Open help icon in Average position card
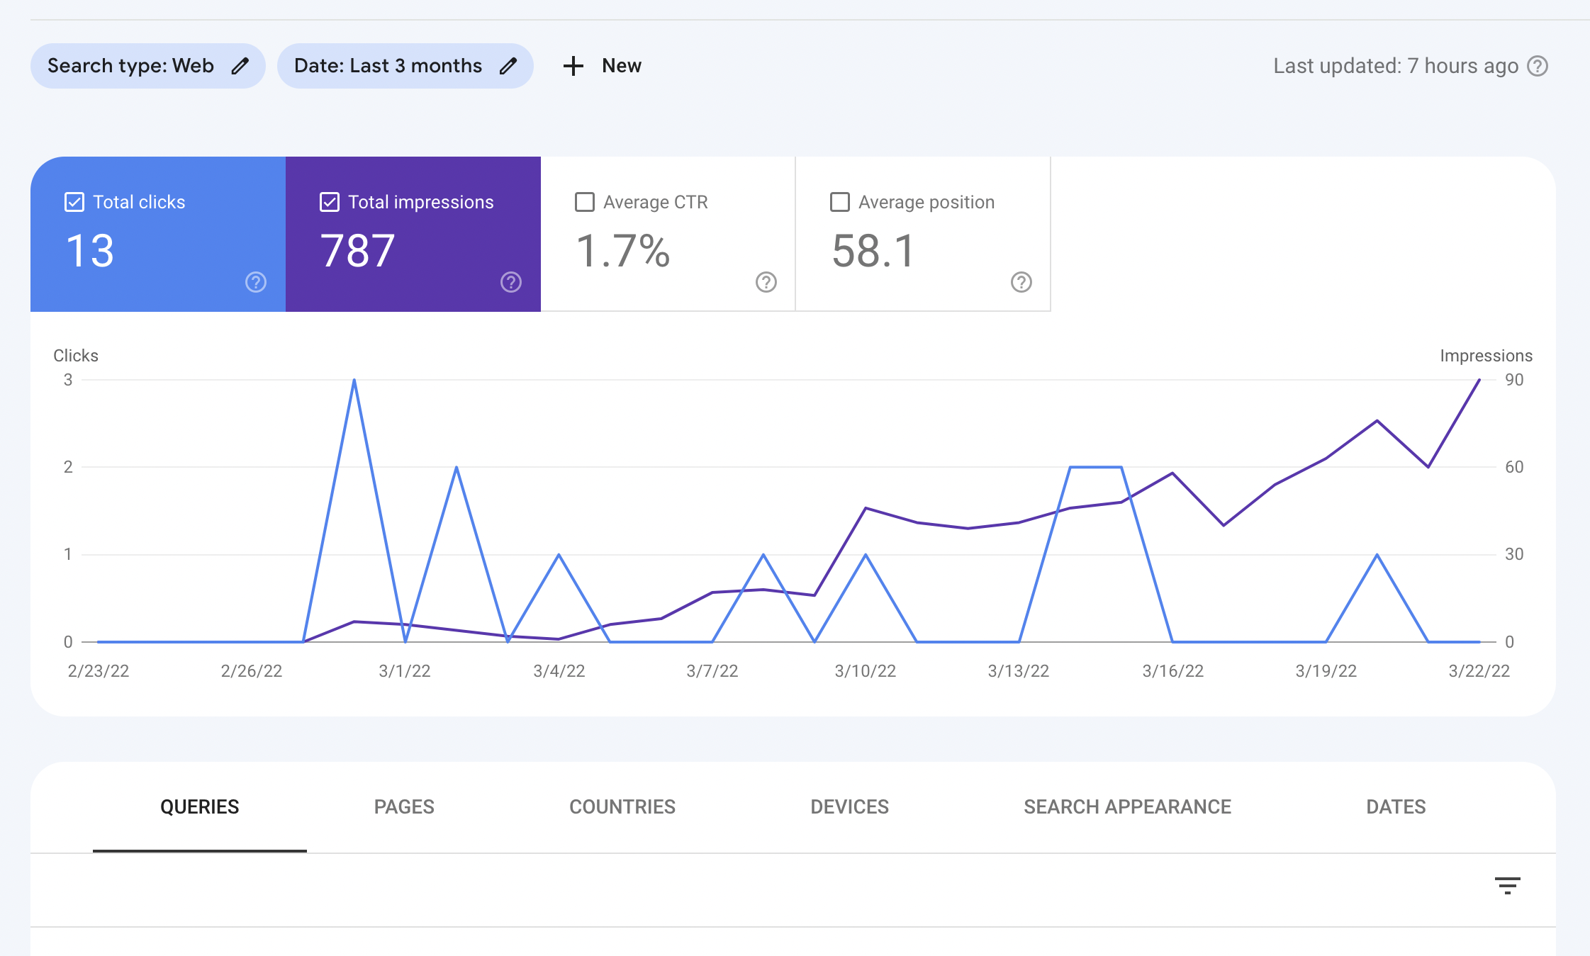Screen dimensions: 1590x956 1021,282
